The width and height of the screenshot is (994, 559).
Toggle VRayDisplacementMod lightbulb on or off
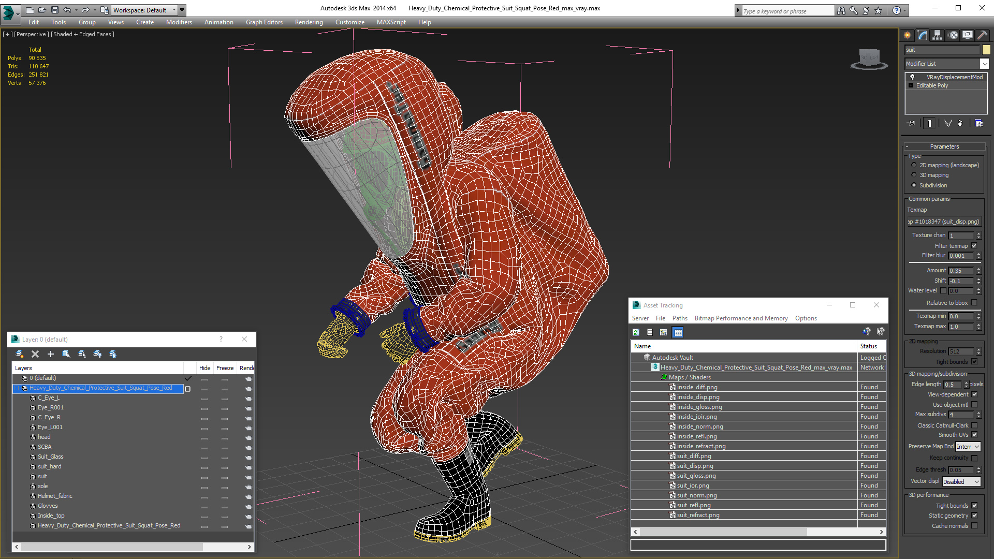point(912,77)
